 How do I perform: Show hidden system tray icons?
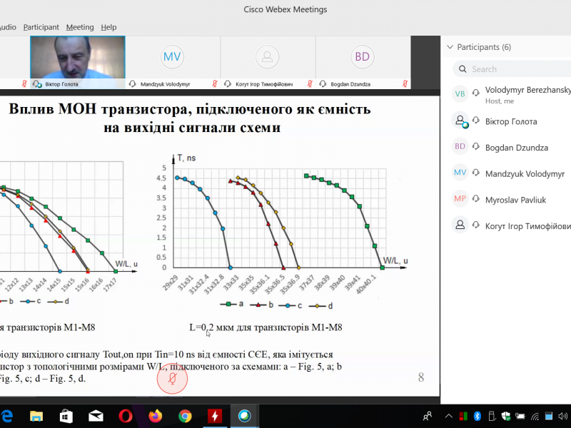pos(449,415)
